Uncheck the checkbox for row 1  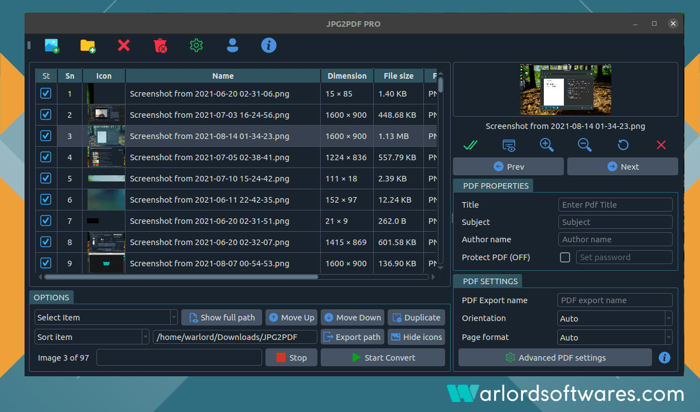[x=46, y=93]
